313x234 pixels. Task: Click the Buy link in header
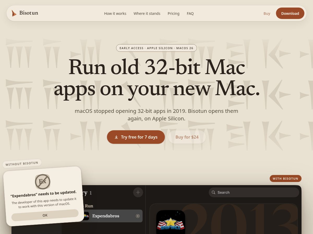coord(267,14)
